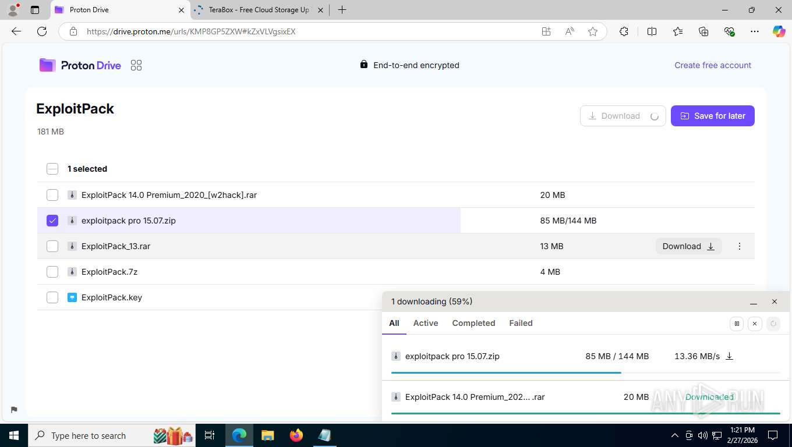Switch to the Proton Drive browser tab
Screen dimensions: 792x447
(x=121, y=10)
